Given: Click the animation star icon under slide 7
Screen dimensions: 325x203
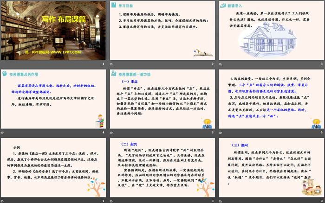Looking at the screenshot, I should (x=2, y=201).
